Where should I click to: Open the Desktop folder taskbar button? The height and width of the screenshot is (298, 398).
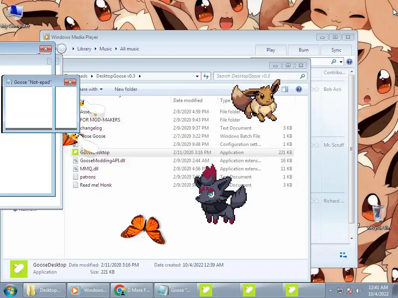45,290
